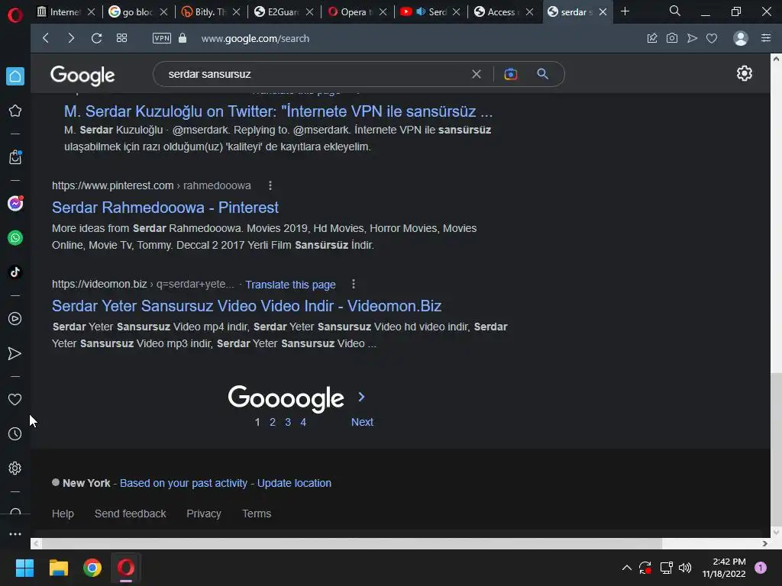Click the site security padlock icon
782x586 pixels.
pyautogui.click(x=183, y=38)
